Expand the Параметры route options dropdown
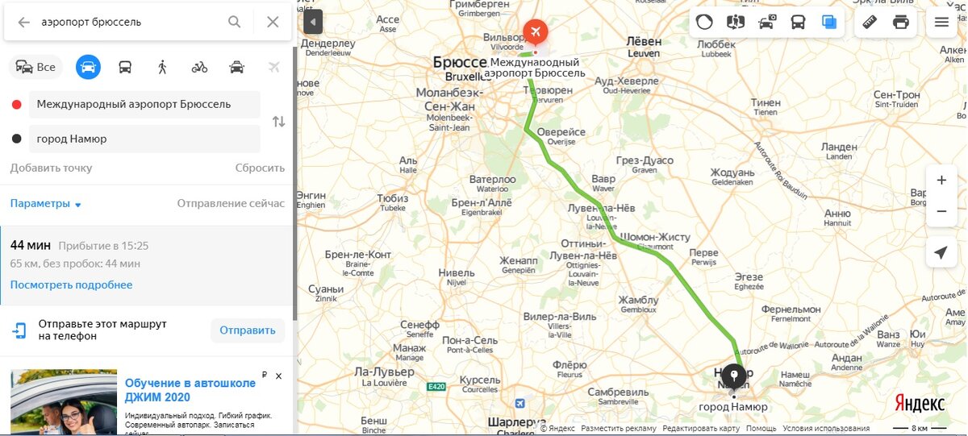The height and width of the screenshot is (436, 968). click(46, 204)
